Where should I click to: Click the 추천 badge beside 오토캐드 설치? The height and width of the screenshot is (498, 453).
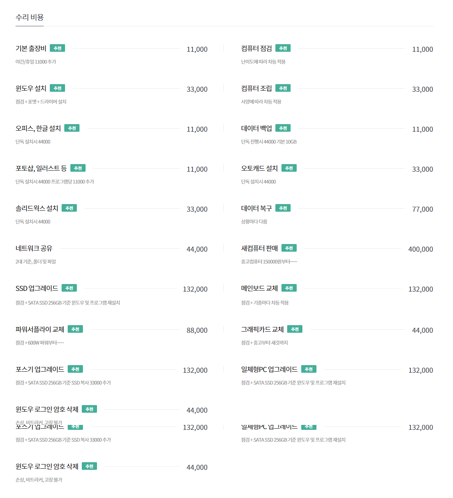pos(289,168)
